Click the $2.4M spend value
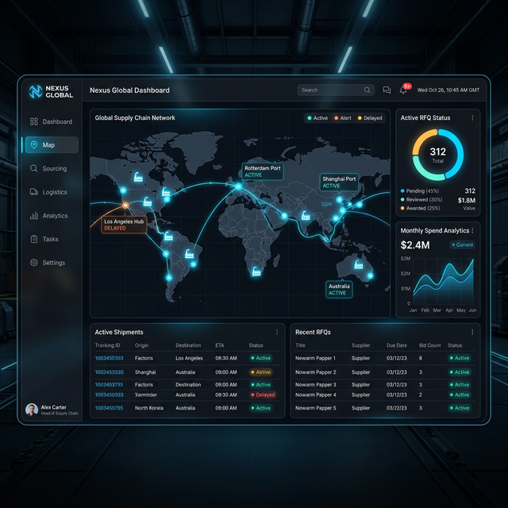The image size is (508, 508). pyautogui.click(x=415, y=245)
